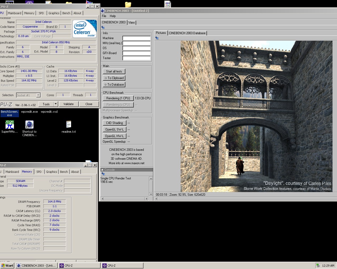This screenshot has width=337, height=269.
Task: Click the Tester input field
Action: click(x=137, y=58)
